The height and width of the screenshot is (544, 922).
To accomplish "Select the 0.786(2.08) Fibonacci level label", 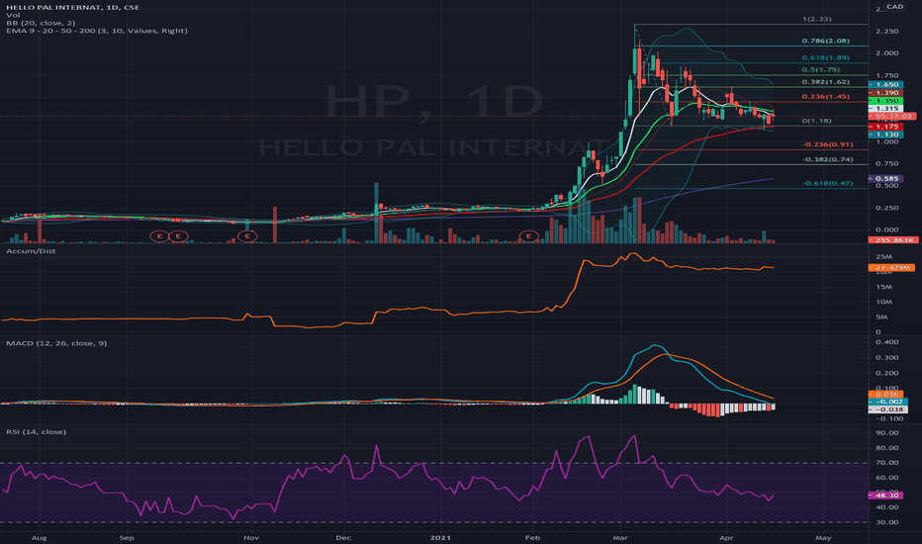I will pyautogui.click(x=826, y=42).
